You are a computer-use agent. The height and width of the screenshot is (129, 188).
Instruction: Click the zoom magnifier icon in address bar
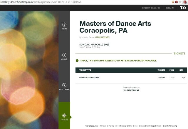pos(173,2)
